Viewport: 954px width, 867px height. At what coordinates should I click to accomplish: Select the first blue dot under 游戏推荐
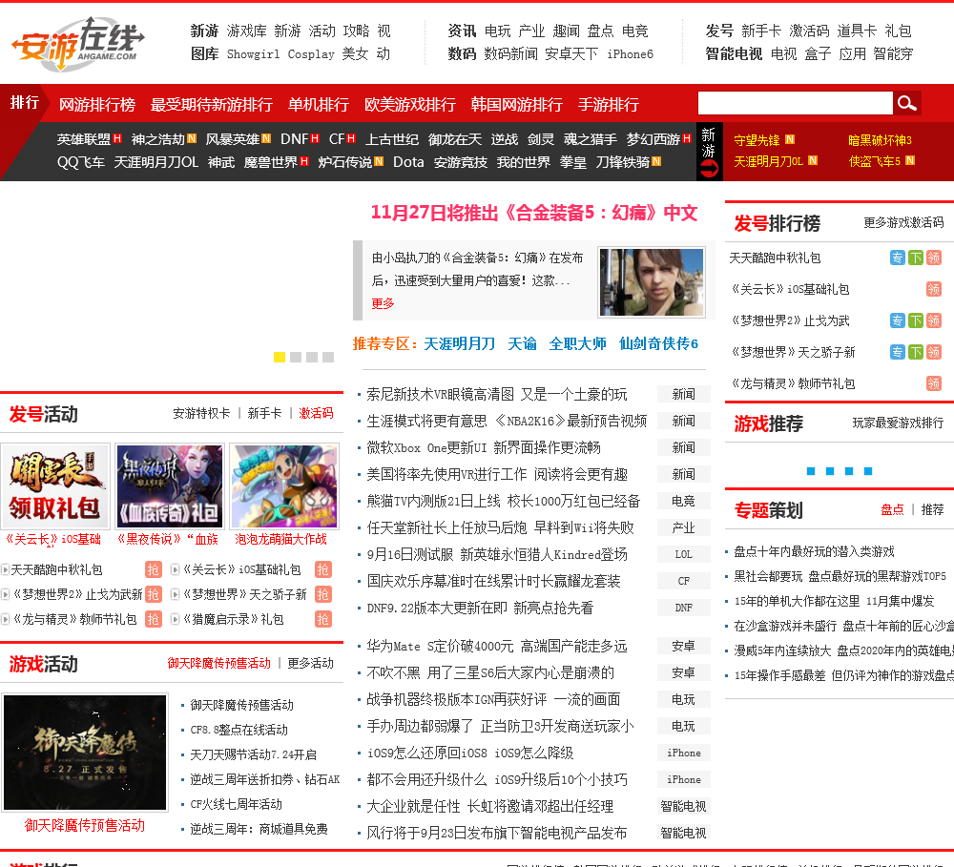coord(811,471)
